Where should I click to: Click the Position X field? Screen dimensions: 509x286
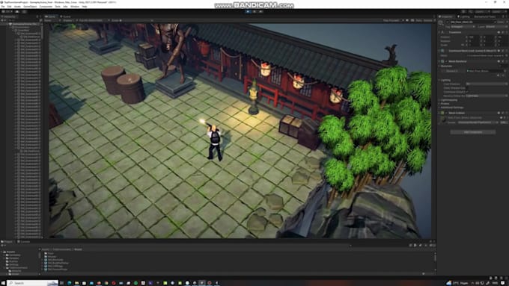click(475, 37)
